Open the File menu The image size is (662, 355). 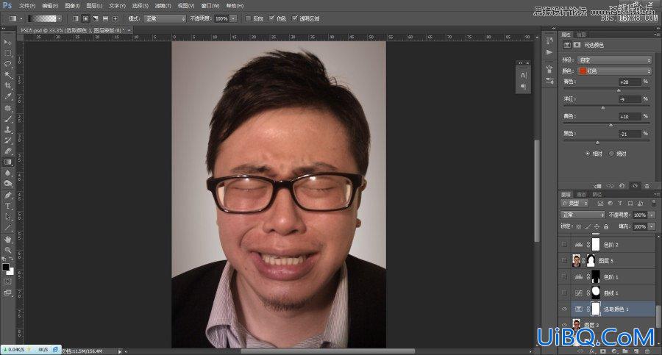click(x=27, y=6)
